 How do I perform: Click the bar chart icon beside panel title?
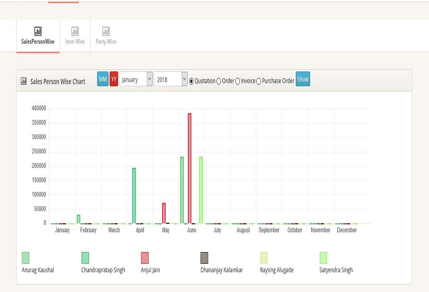23,82
